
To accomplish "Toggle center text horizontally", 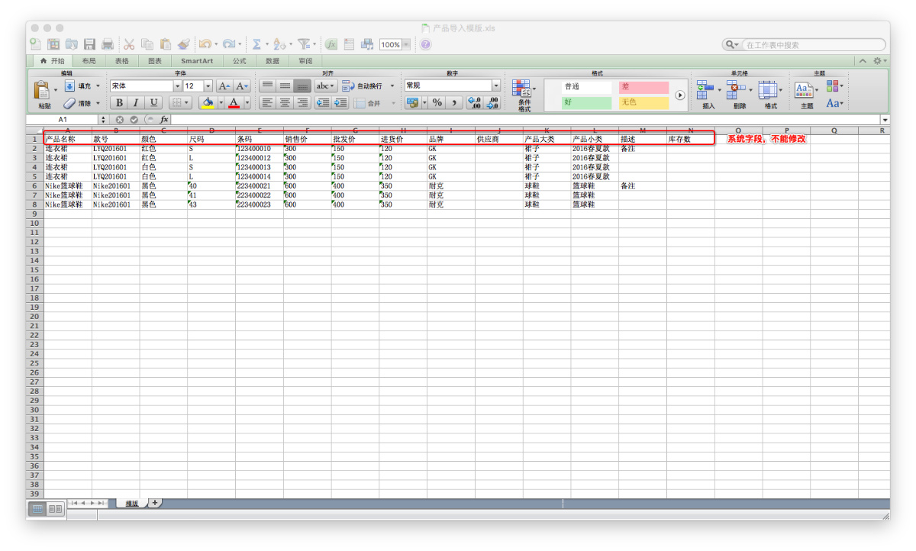I will click(x=285, y=102).
